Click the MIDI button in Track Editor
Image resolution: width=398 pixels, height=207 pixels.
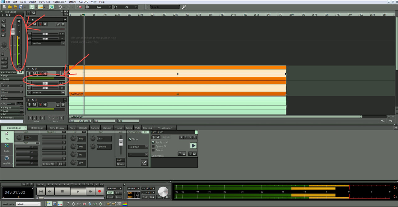4,67
